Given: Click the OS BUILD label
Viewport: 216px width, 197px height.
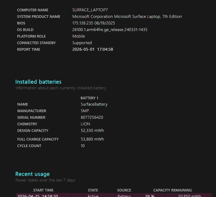Looking at the screenshot, I should coord(25,30).
